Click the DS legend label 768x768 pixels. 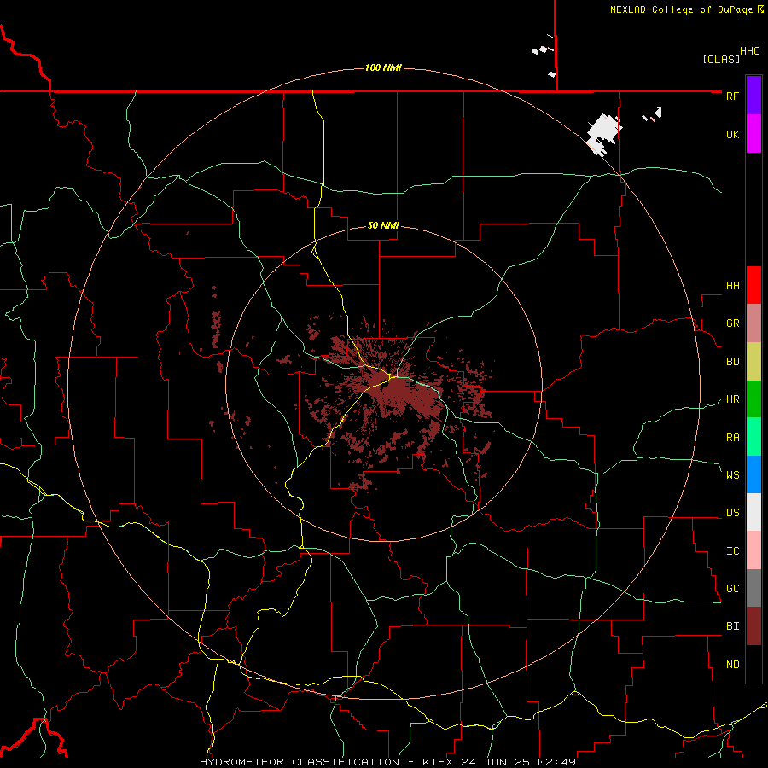tap(732, 513)
